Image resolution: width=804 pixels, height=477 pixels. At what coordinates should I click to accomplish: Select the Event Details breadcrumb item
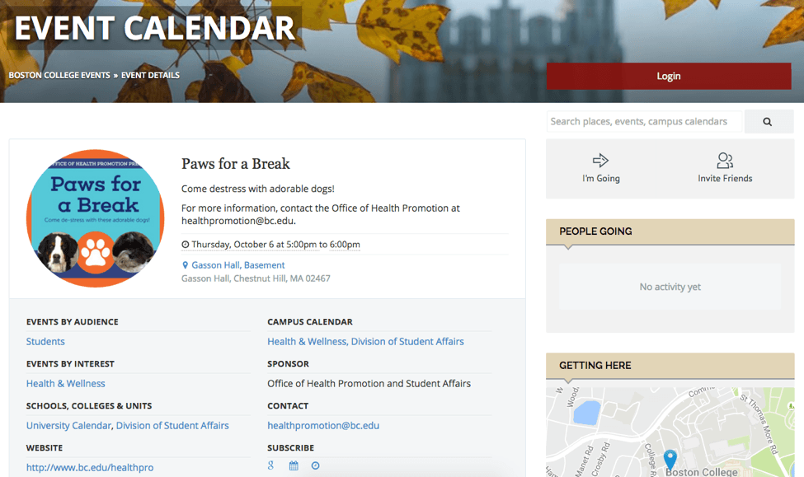(x=150, y=75)
